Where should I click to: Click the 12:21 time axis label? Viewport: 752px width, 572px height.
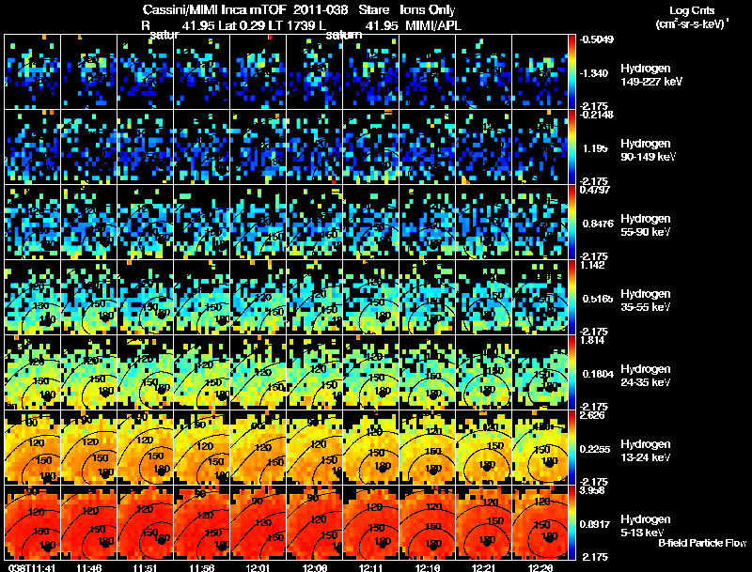pos(484,568)
